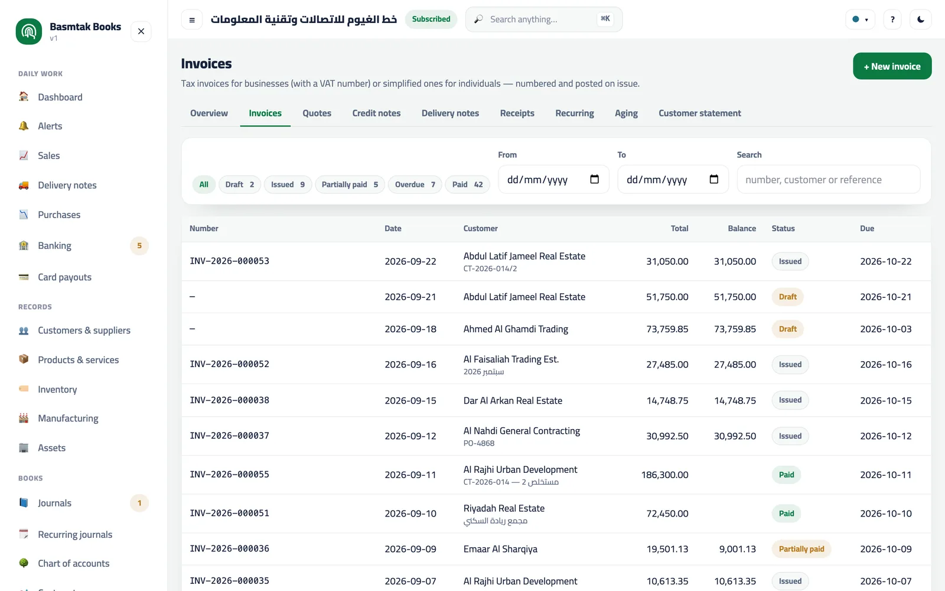
Task: Click the New invoice button
Action: [x=892, y=66]
